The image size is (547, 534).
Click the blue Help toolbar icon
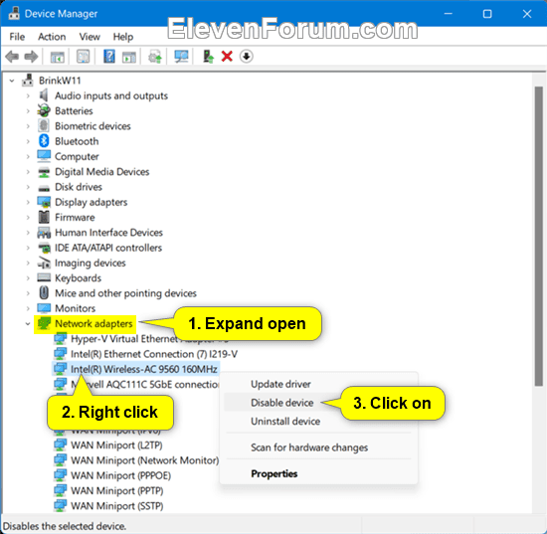(109, 56)
